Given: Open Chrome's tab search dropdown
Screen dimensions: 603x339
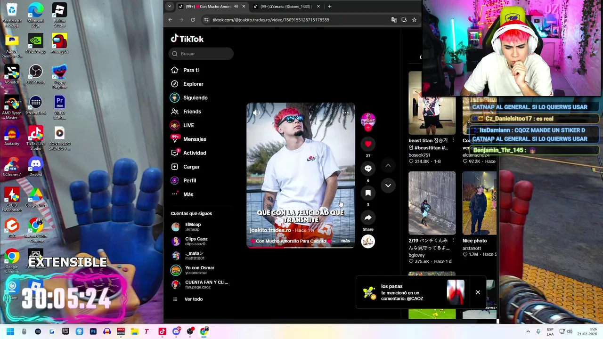Looking at the screenshot, I should point(169,7).
